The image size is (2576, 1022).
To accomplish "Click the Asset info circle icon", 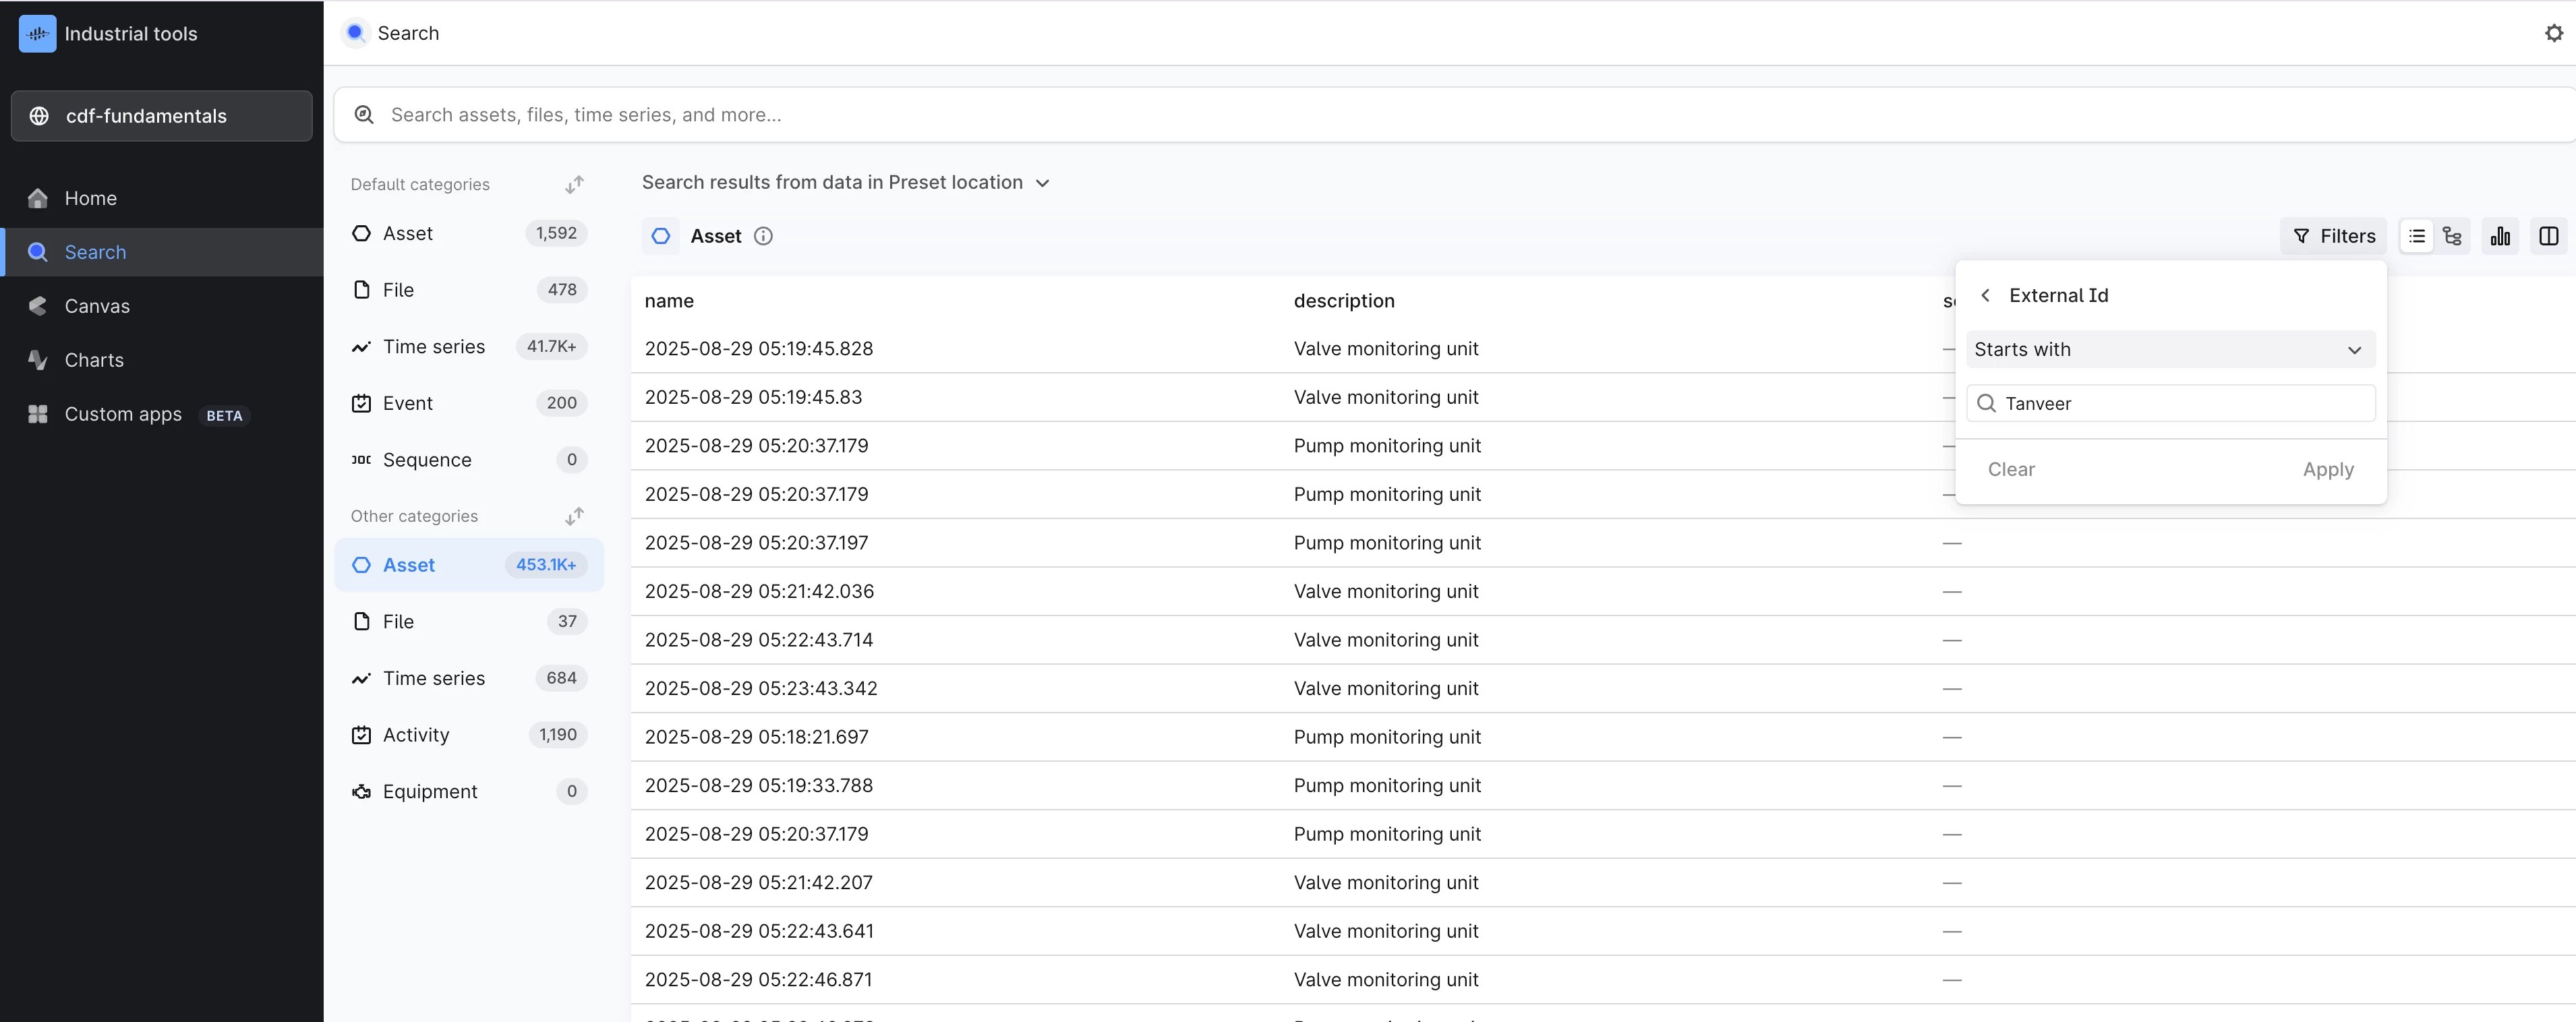I will (x=763, y=236).
